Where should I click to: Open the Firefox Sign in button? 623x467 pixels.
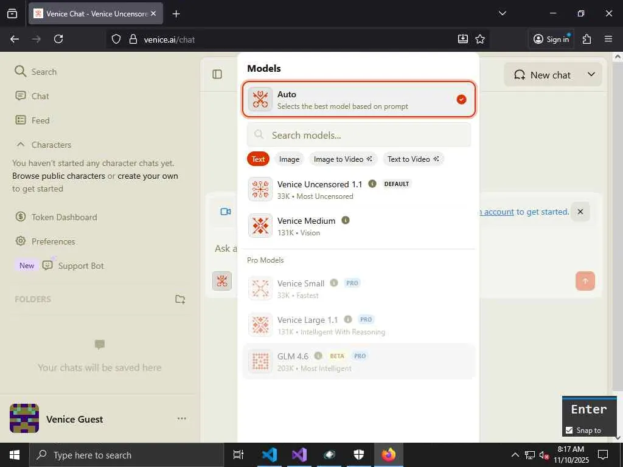(x=551, y=39)
